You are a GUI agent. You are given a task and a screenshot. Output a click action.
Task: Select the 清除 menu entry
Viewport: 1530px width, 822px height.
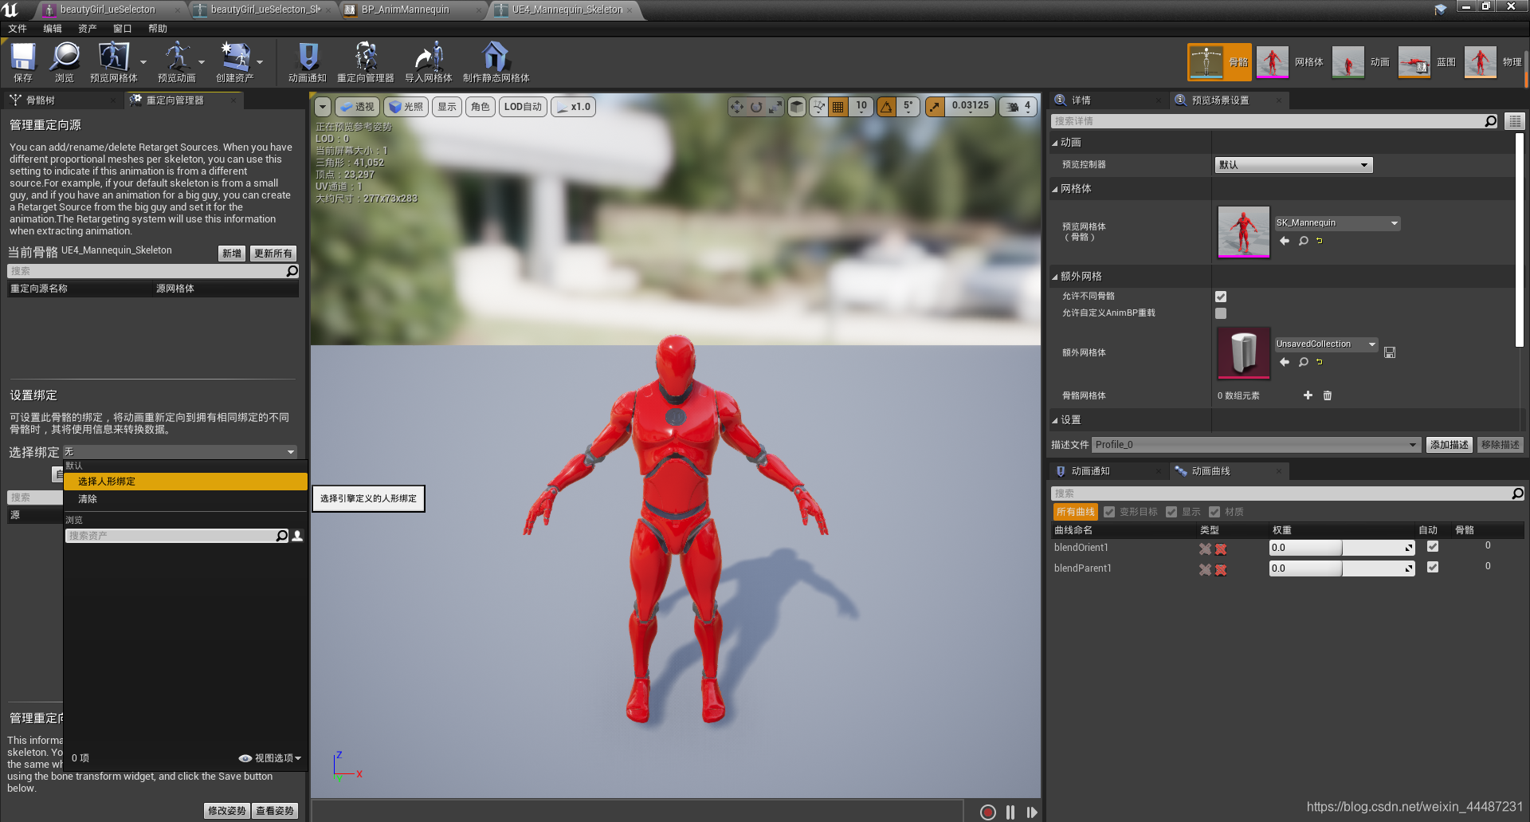pos(186,499)
